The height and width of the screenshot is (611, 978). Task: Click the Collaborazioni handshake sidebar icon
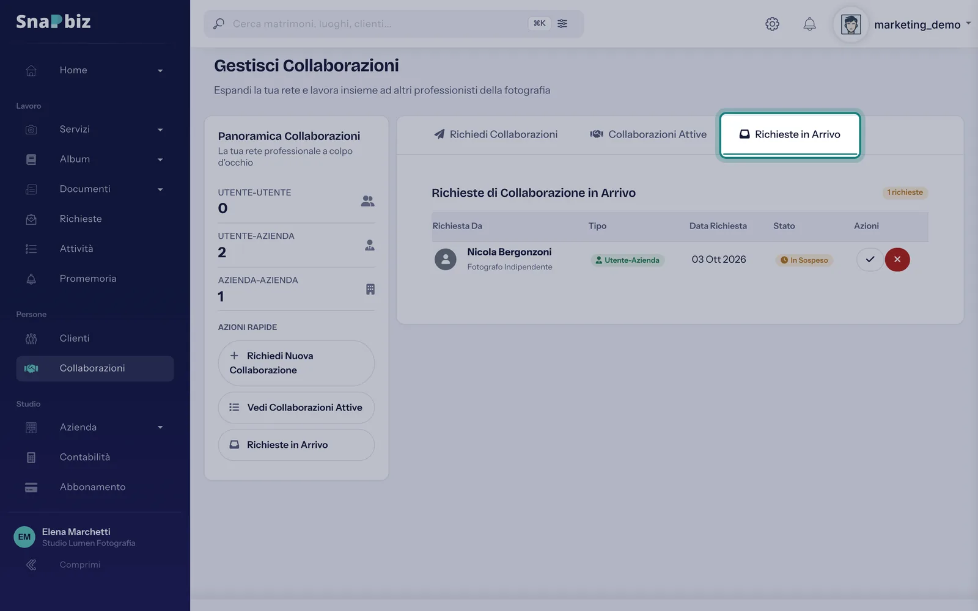pyautogui.click(x=31, y=368)
